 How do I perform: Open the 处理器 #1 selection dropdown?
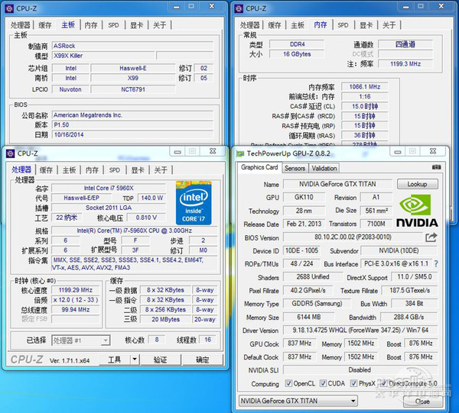pyautogui.click(x=81, y=340)
